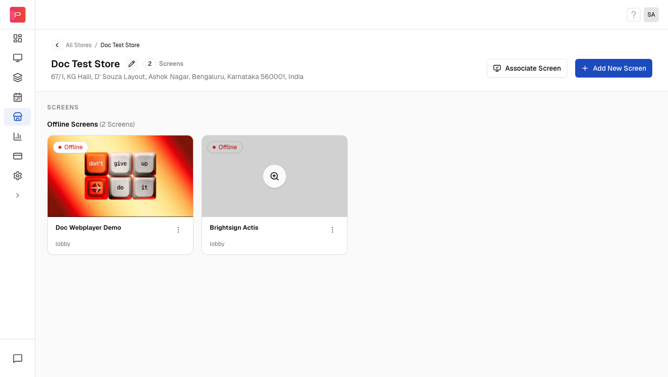This screenshot has height=377, width=668.
Task: Click Offline badge on Brightsign Actis
Action: (x=225, y=147)
